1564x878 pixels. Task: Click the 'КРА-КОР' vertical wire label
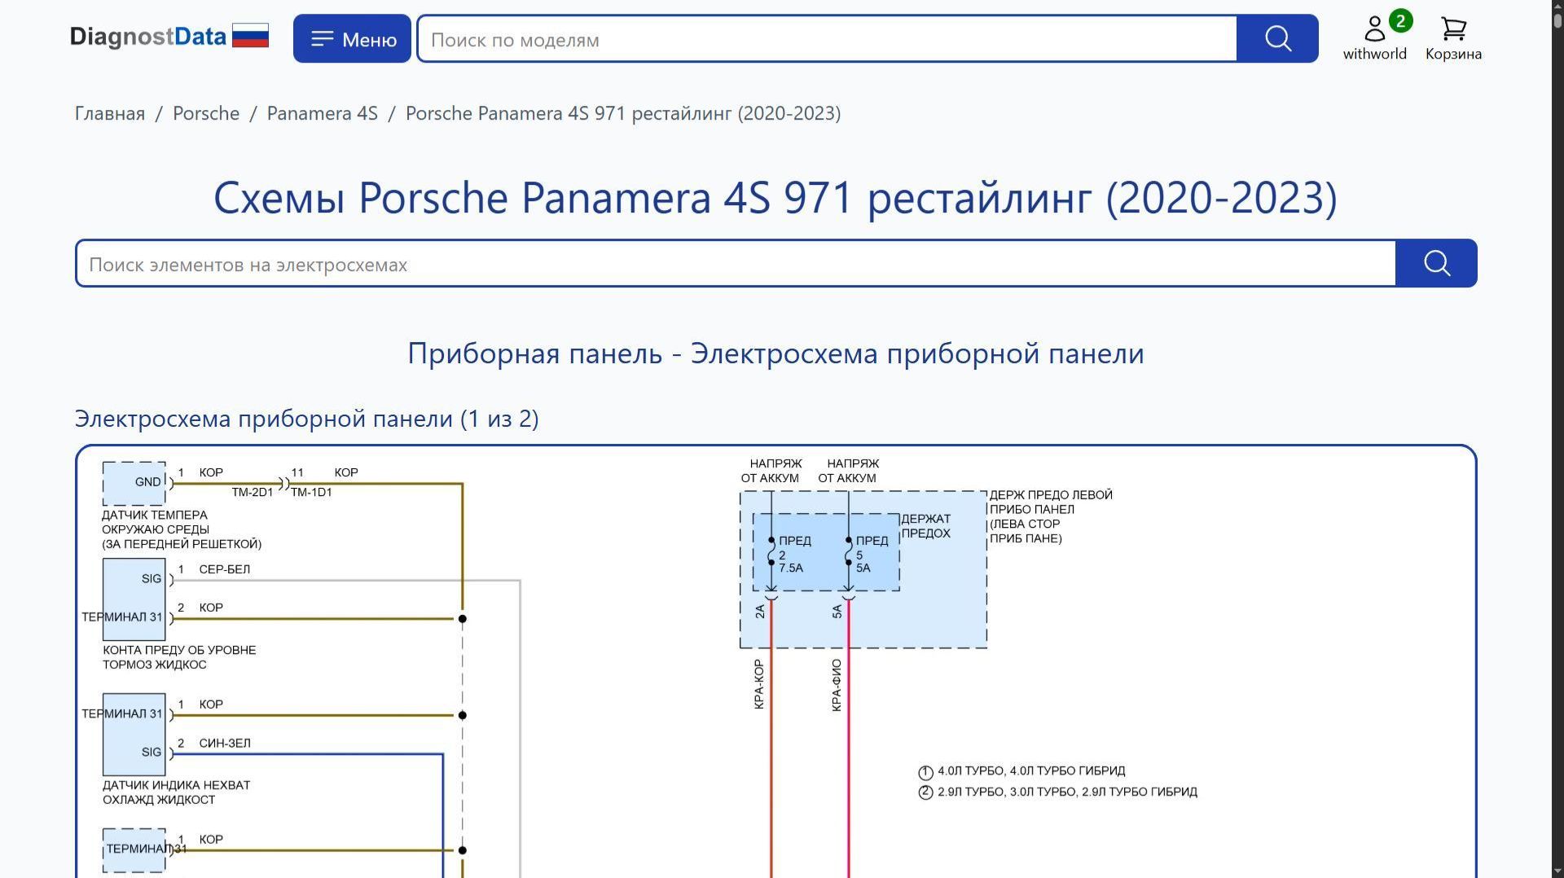tap(759, 684)
